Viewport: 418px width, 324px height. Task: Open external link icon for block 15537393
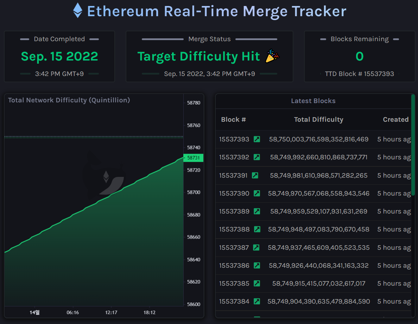tap(257, 139)
